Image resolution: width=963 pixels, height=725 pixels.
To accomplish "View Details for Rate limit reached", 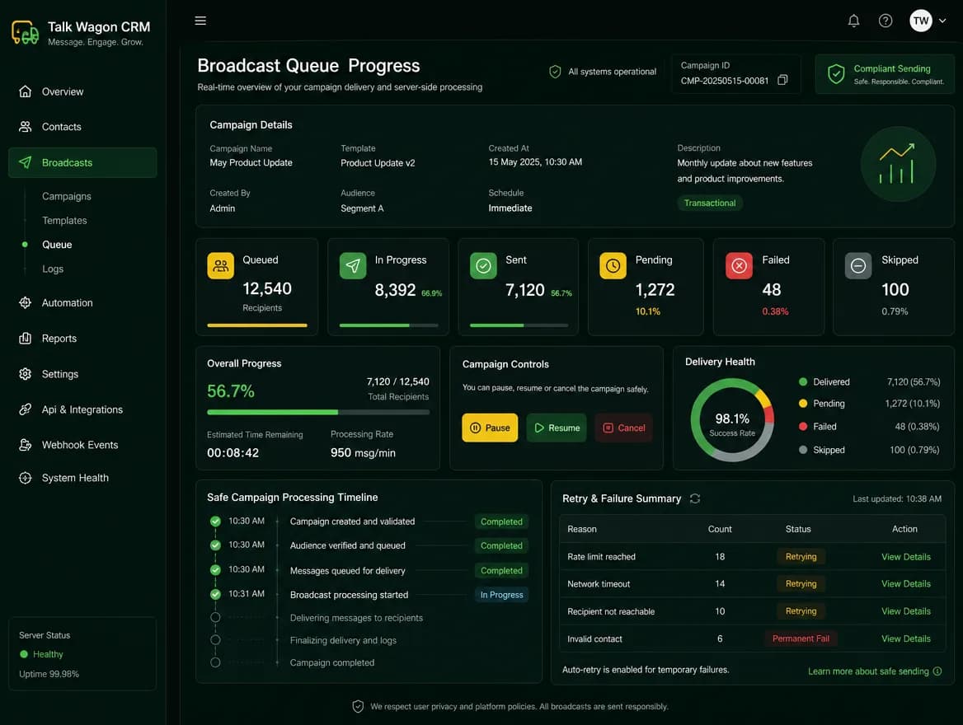I will [906, 557].
